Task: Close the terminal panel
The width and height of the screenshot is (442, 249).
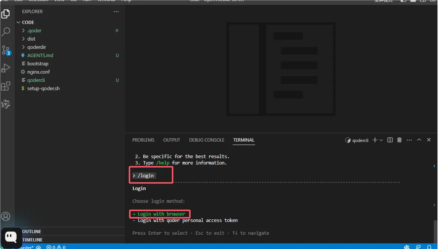Action: click(x=429, y=140)
